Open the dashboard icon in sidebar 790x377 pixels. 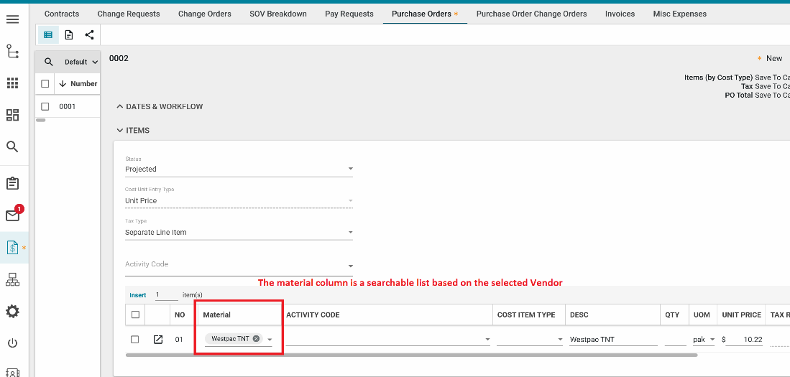click(x=12, y=115)
